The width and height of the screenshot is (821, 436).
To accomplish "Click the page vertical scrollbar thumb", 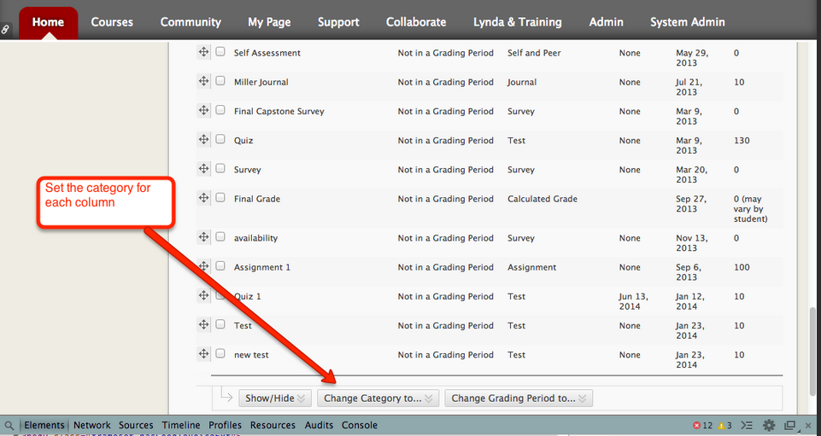I will click(813, 351).
